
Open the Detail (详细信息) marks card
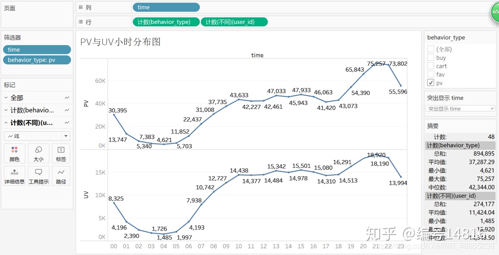pyautogui.click(x=14, y=176)
